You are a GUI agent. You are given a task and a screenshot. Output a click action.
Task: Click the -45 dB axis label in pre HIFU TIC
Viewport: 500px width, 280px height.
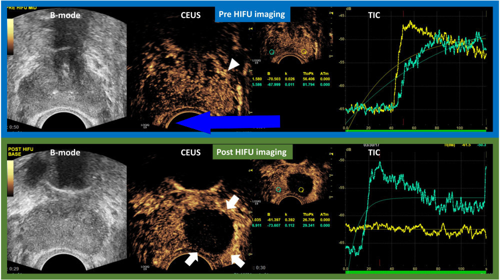tap(341, 15)
